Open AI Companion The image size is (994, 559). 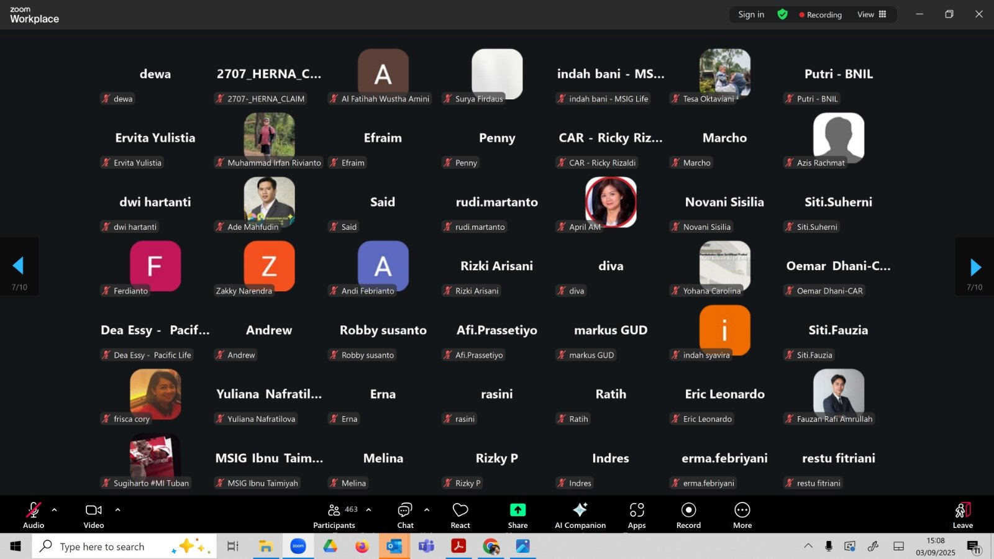(x=580, y=516)
